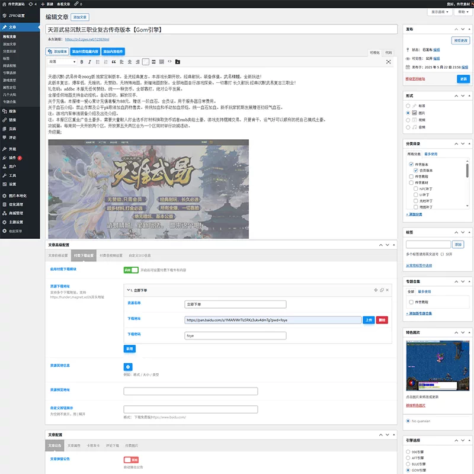Uncheck the 会员版本 category
This screenshot has height=474, width=474.
(416, 170)
